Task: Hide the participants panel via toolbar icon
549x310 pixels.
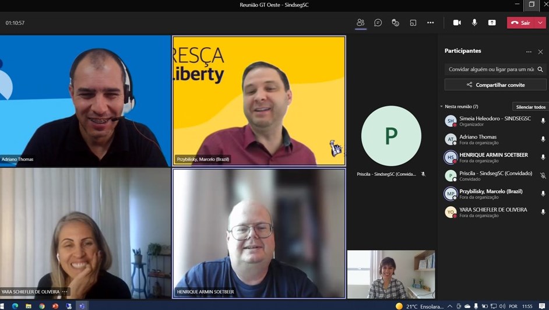Action: click(360, 23)
